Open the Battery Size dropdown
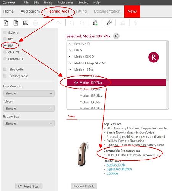Image resolution: width=172 pixels, height=191 pixels. (29, 123)
